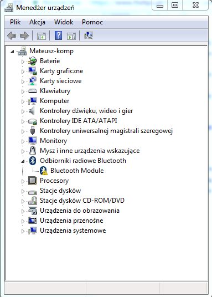Select the Stacje dysków CD-ROM/DVD text label
Image resolution: width=212 pixels, height=297 pixels.
click(x=82, y=201)
